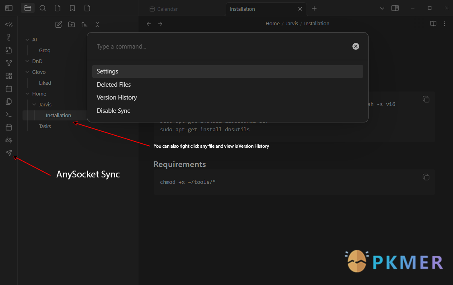Switch to the Calendar tab
This screenshot has height=285, width=453.
point(163,9)
